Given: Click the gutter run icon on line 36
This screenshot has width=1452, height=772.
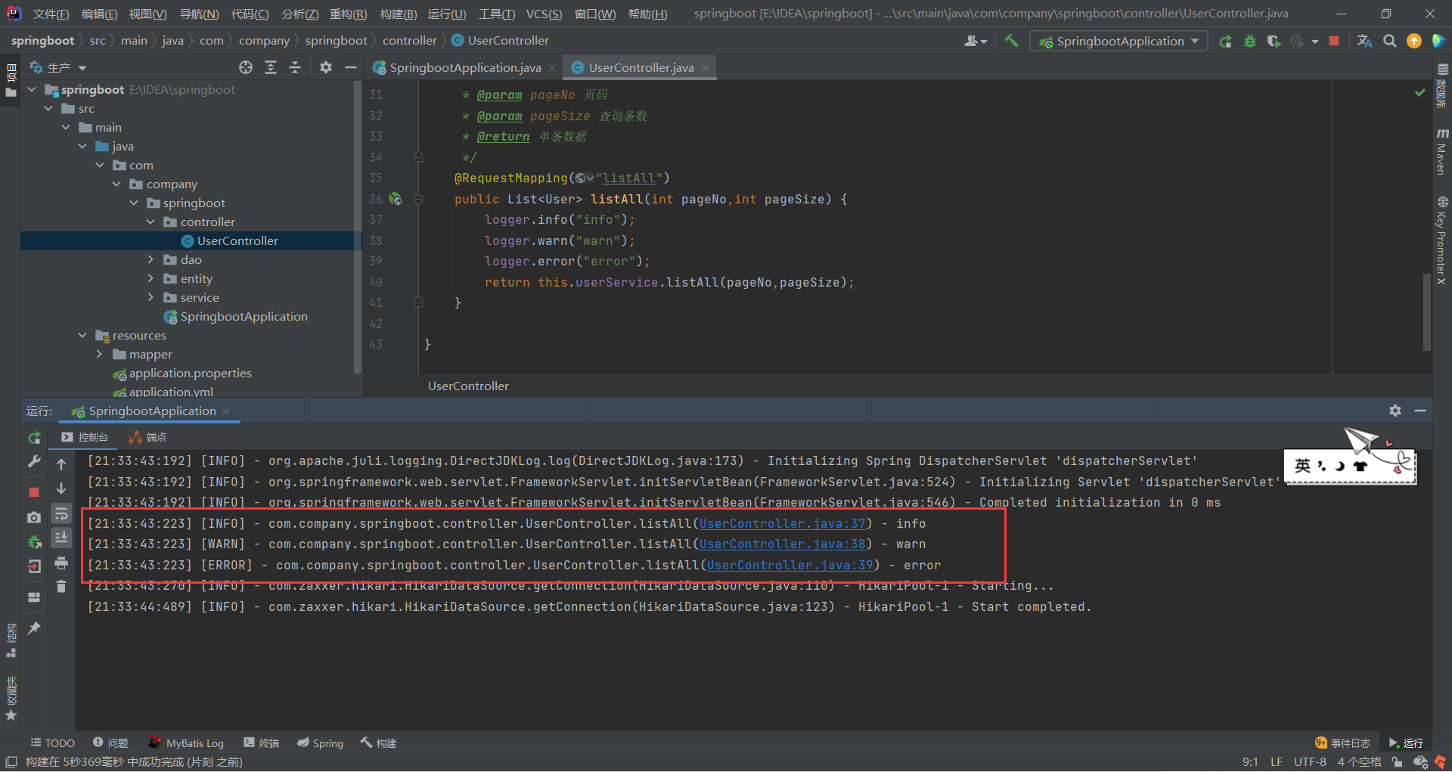Looking at the screenshot, I should (x=395, y=199).
